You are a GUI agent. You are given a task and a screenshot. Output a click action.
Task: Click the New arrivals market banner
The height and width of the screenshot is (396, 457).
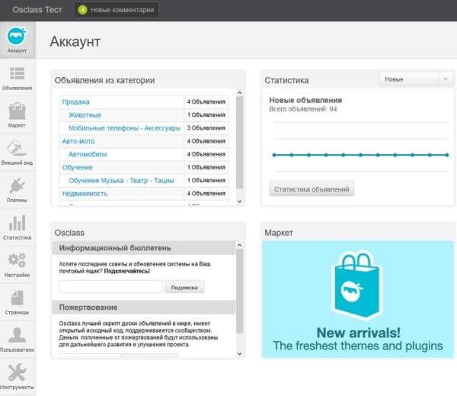(357, 299)
